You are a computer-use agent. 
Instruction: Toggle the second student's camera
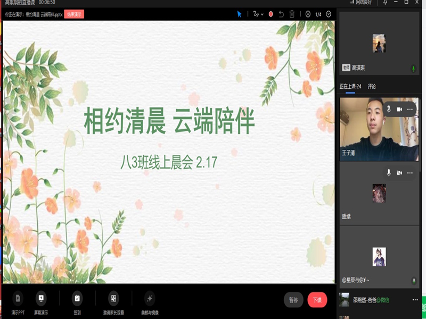(x=399, y=173)
